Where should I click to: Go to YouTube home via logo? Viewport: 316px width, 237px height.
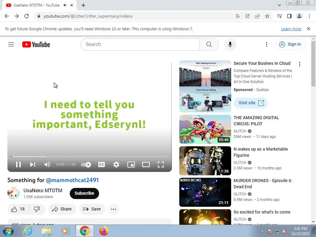point(36,44)
